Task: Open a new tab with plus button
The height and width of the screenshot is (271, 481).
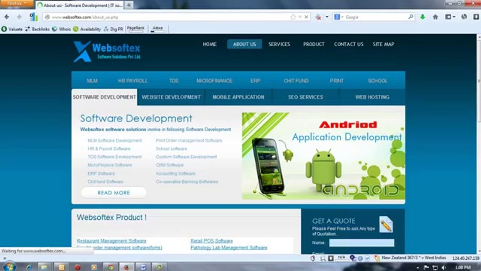Action: point(129,5)
